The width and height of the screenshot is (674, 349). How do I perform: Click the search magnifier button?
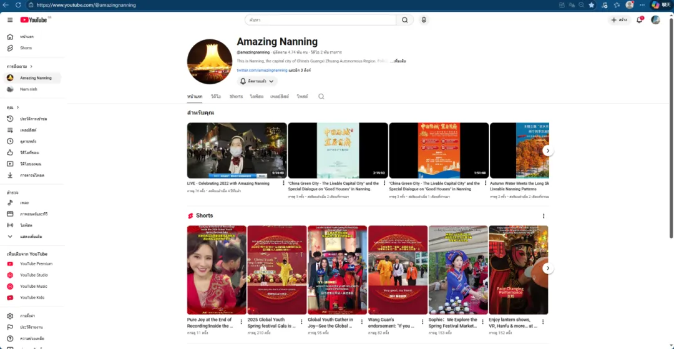point(405,20)
